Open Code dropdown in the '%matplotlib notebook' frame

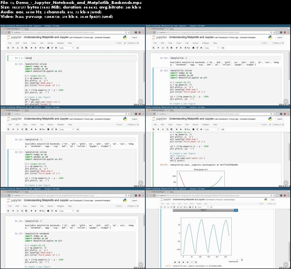click(66, 211)
